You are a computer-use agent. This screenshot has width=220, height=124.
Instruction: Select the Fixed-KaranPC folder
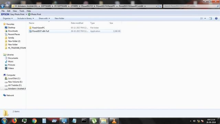click(38, 28)
